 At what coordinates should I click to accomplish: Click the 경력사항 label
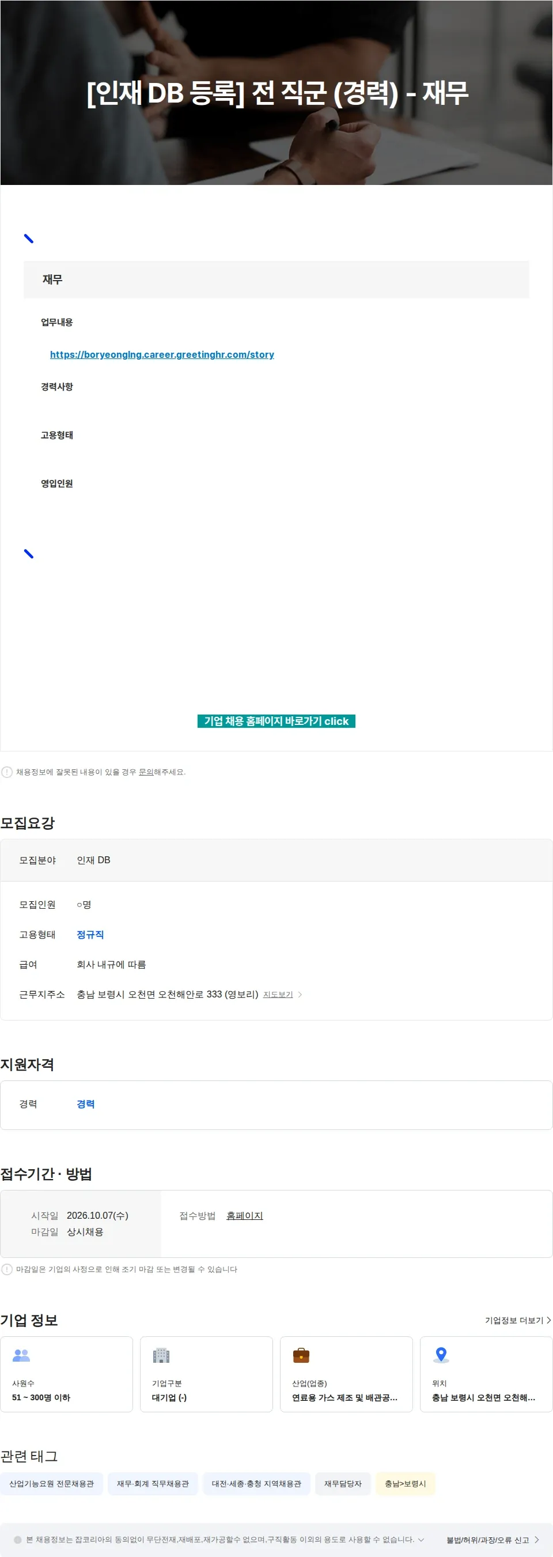57,387
